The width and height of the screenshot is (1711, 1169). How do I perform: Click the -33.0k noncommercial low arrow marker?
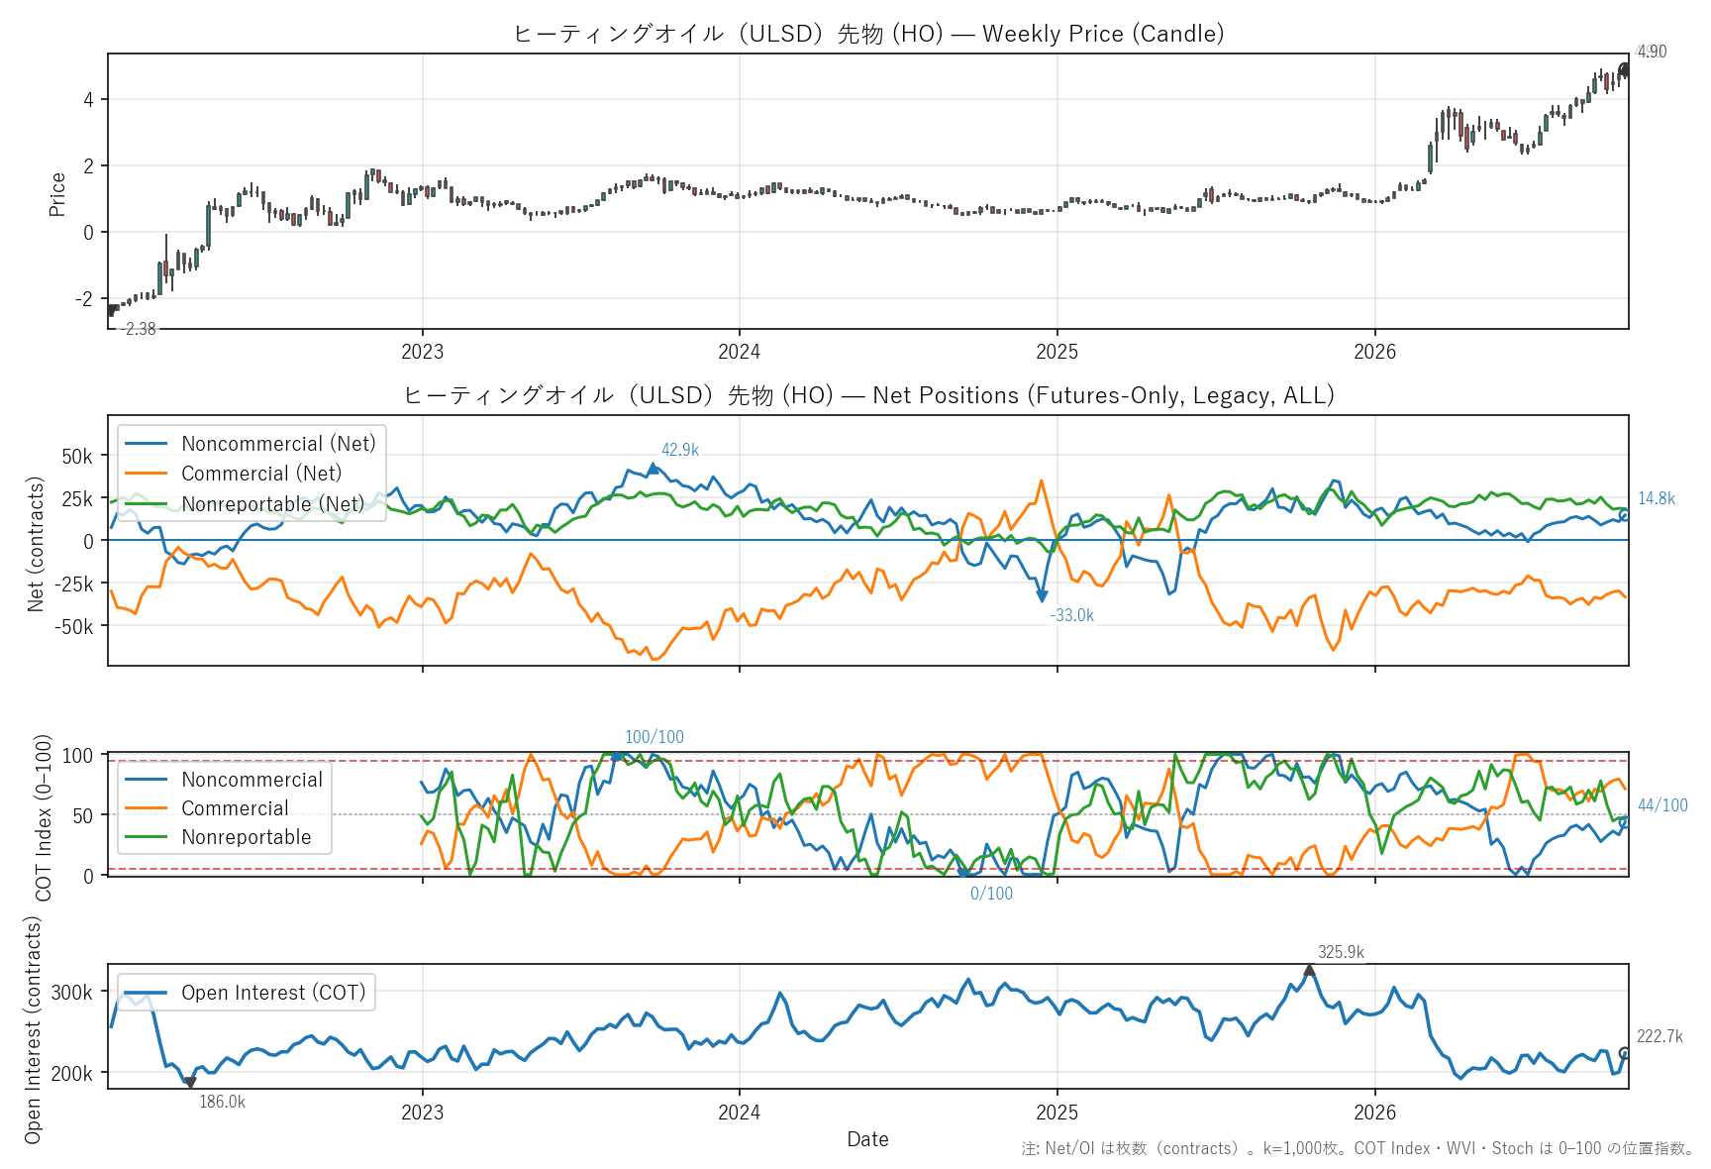click(1042, 596)
